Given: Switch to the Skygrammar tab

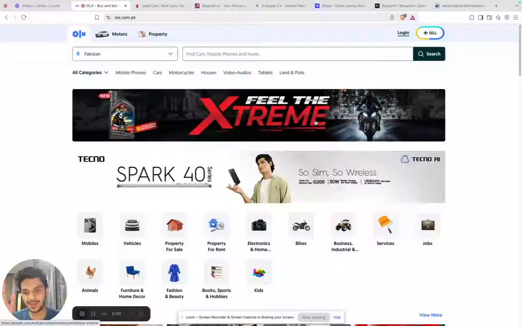Looking at the screenshot, I should click(220, 5).
